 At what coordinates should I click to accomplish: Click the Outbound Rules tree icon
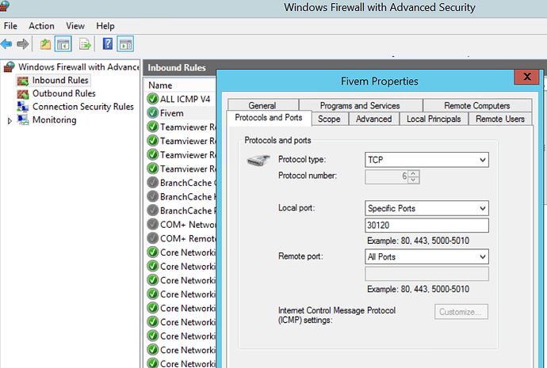(x=23, y=93)
